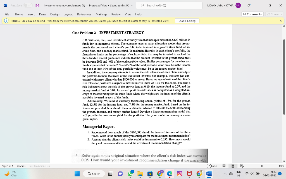Click 'Text Predictions: On' in status bar
Viewport: 286px width, 179px height.
pyautogui.click(x=39, y=166)
